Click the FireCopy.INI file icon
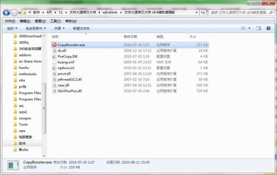Screen dimensions: 277x175 pos(55,56)
